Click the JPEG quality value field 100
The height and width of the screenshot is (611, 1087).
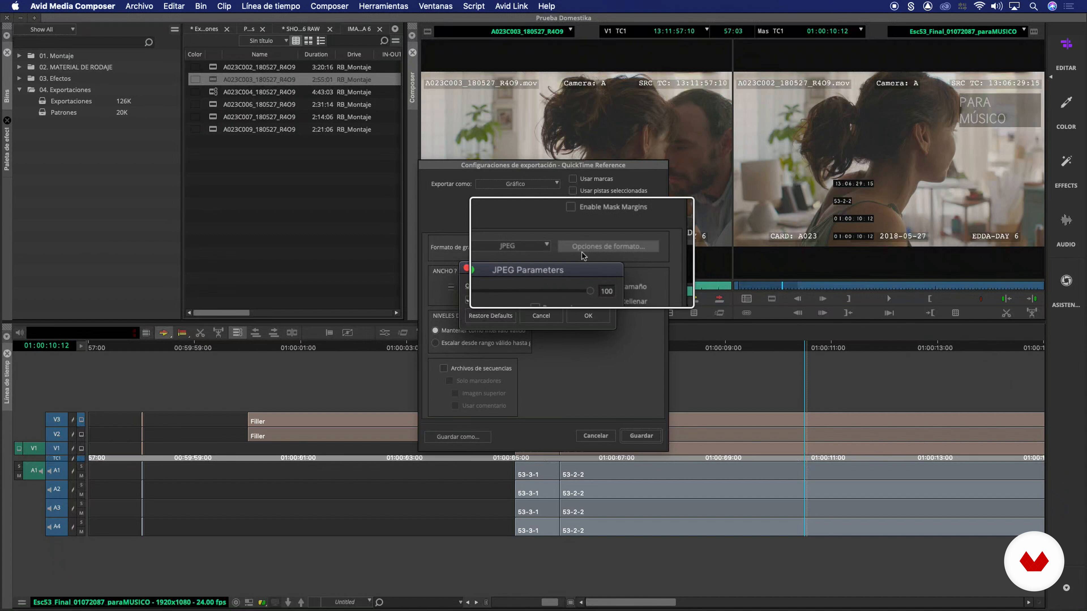click(606, 291)
